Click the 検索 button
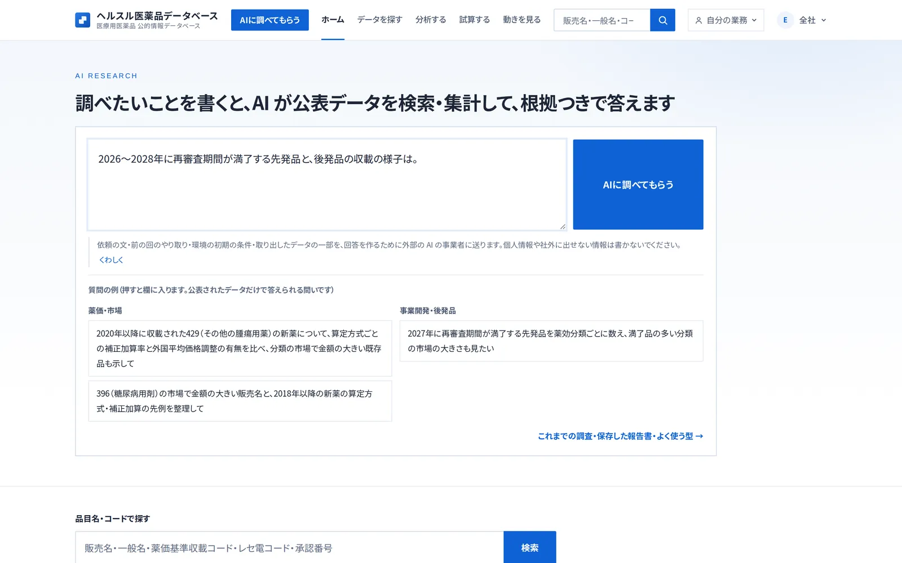The width and height of the screenshot is (902, 563). coord(530,548)
